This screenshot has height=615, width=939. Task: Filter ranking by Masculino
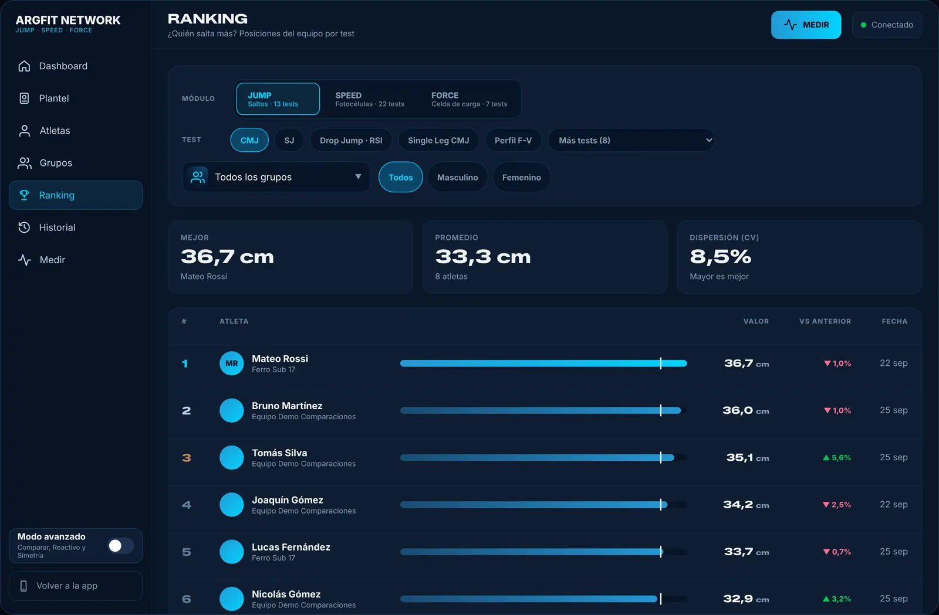pos(458,177)
